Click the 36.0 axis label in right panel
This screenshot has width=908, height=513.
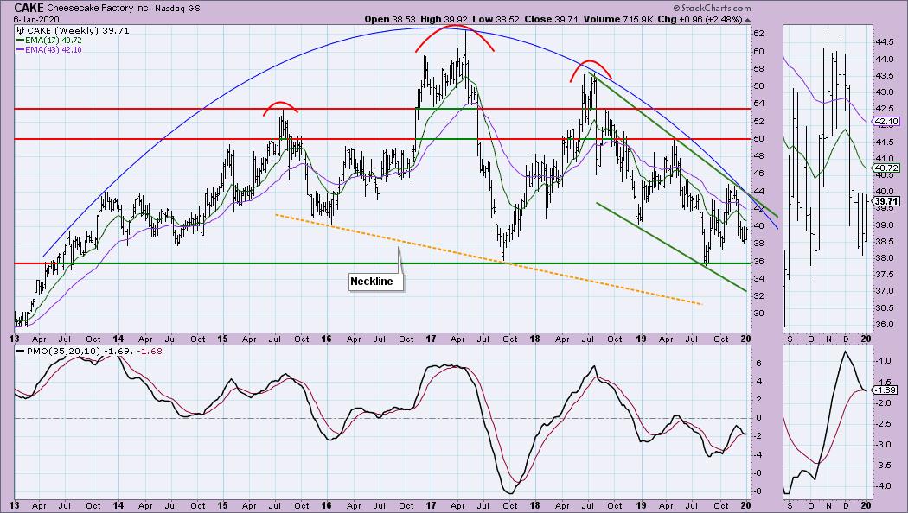point(885,325)
